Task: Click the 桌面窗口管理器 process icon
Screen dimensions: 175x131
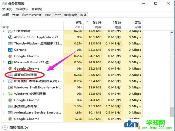Action: 10,75
